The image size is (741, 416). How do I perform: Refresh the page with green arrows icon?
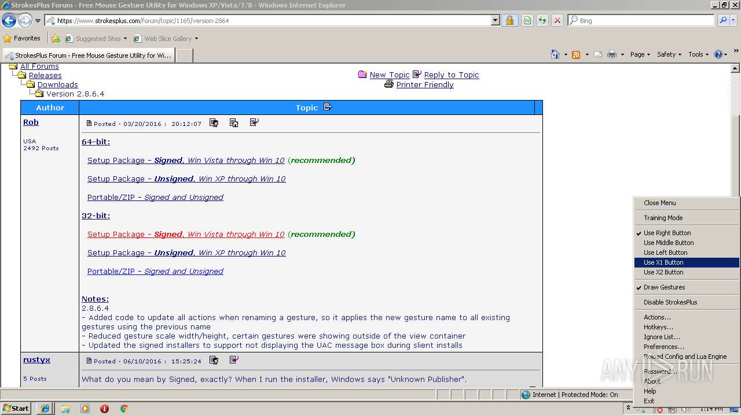[x=542, y=20]
